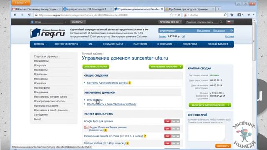The image size is (267, 150).
Task: Open the О КОМПАНИИ menu
Action: click(x=166, y=44)
